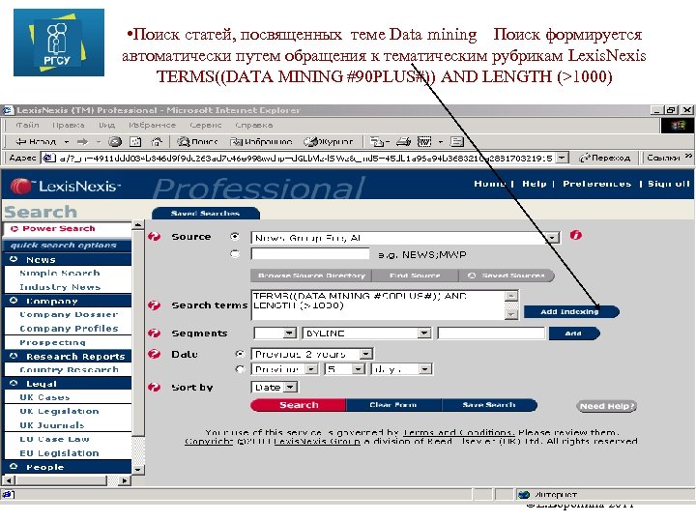Screen dimensions: 696x522
Task: Open the browser Search (Поиск) toolbar button
Action: point(197,142)
